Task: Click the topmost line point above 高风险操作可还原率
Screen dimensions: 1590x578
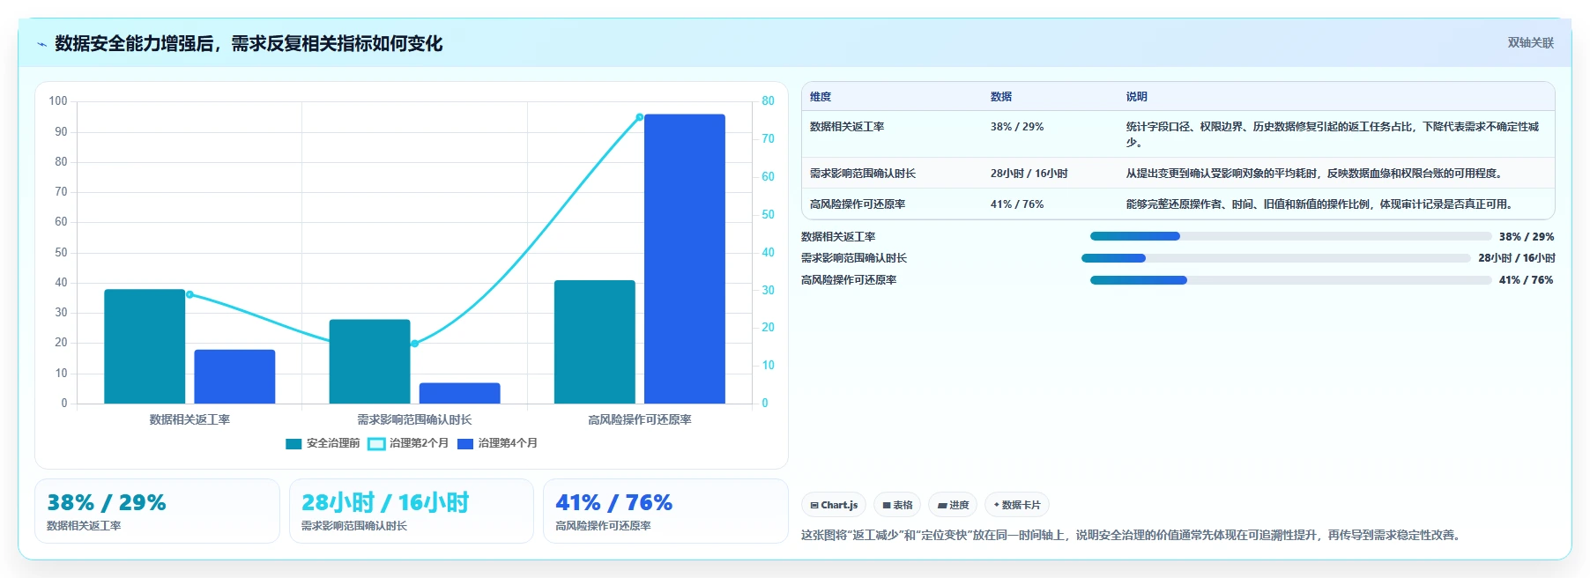Action: [x=639, y=117]
